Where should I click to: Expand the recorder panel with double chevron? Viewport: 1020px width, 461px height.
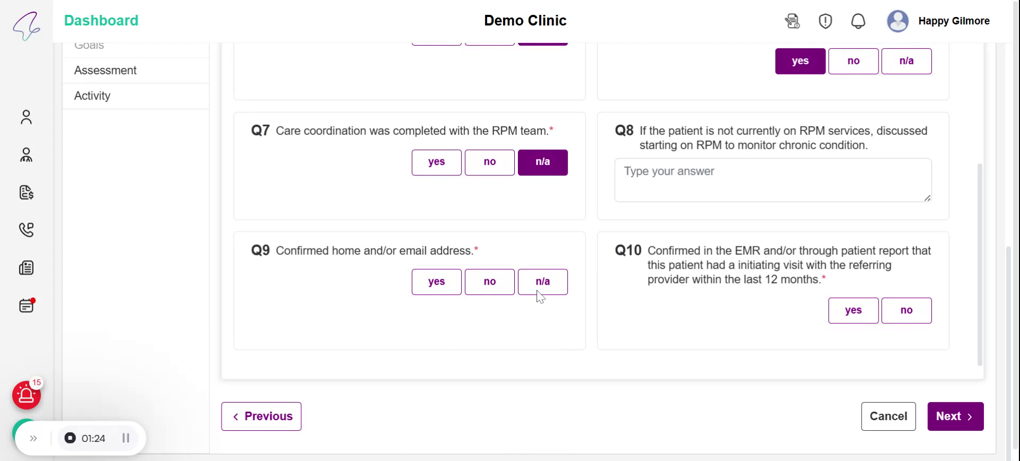(33, 438)
